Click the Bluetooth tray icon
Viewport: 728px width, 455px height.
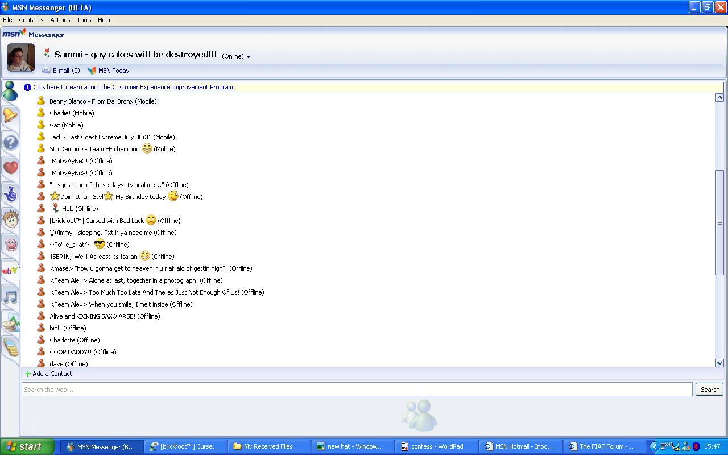(696, 446)
